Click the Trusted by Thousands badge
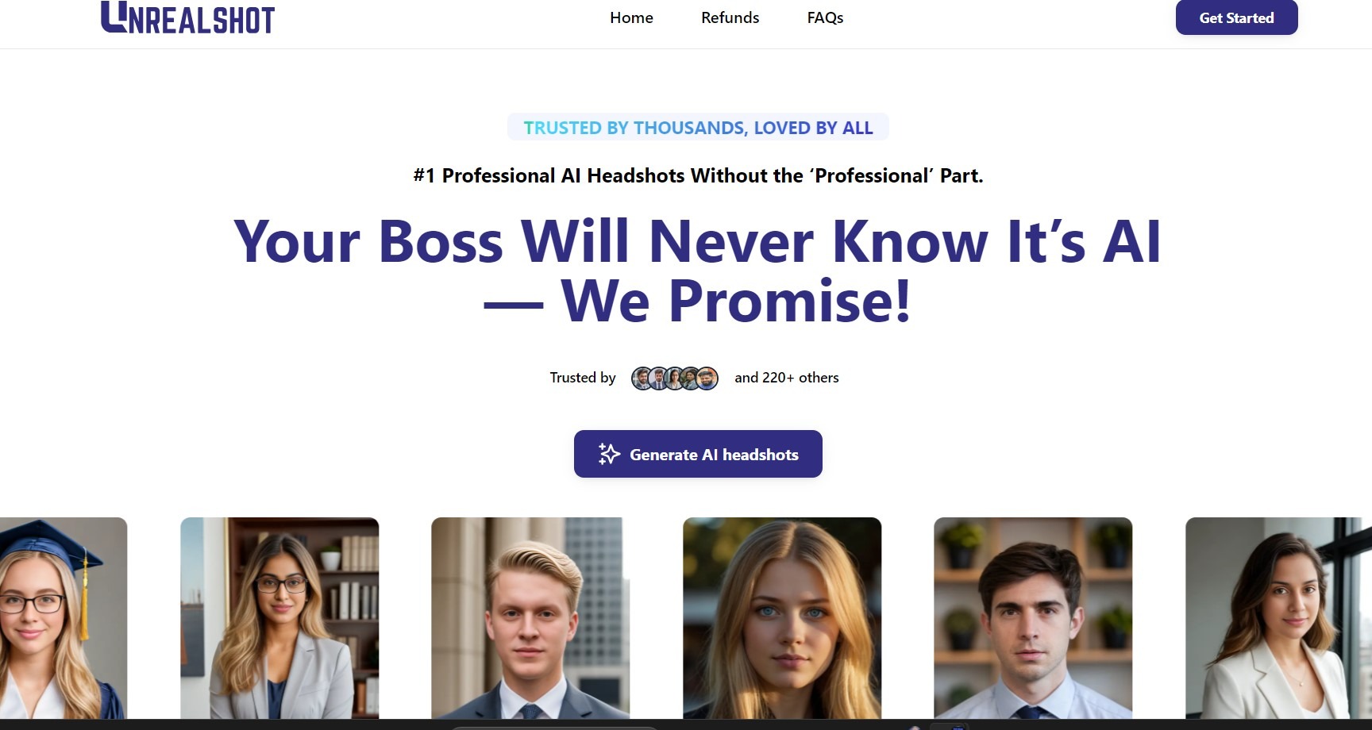Screen dimensions: 1372x730 point(698,127)
